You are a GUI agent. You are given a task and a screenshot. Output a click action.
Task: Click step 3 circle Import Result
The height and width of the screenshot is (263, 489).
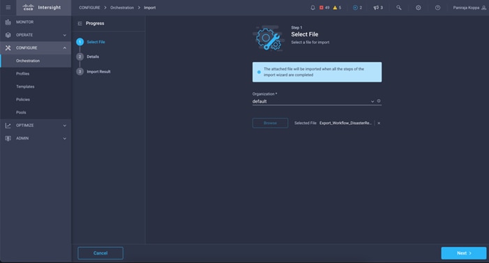(80, 71)
